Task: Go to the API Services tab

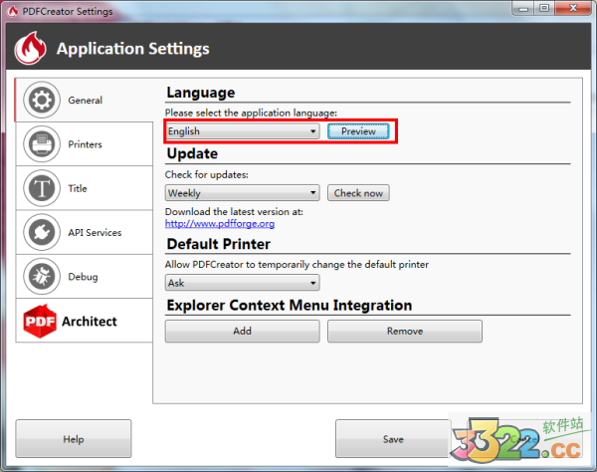Action: pyautogui.click(x=84, y=232)
